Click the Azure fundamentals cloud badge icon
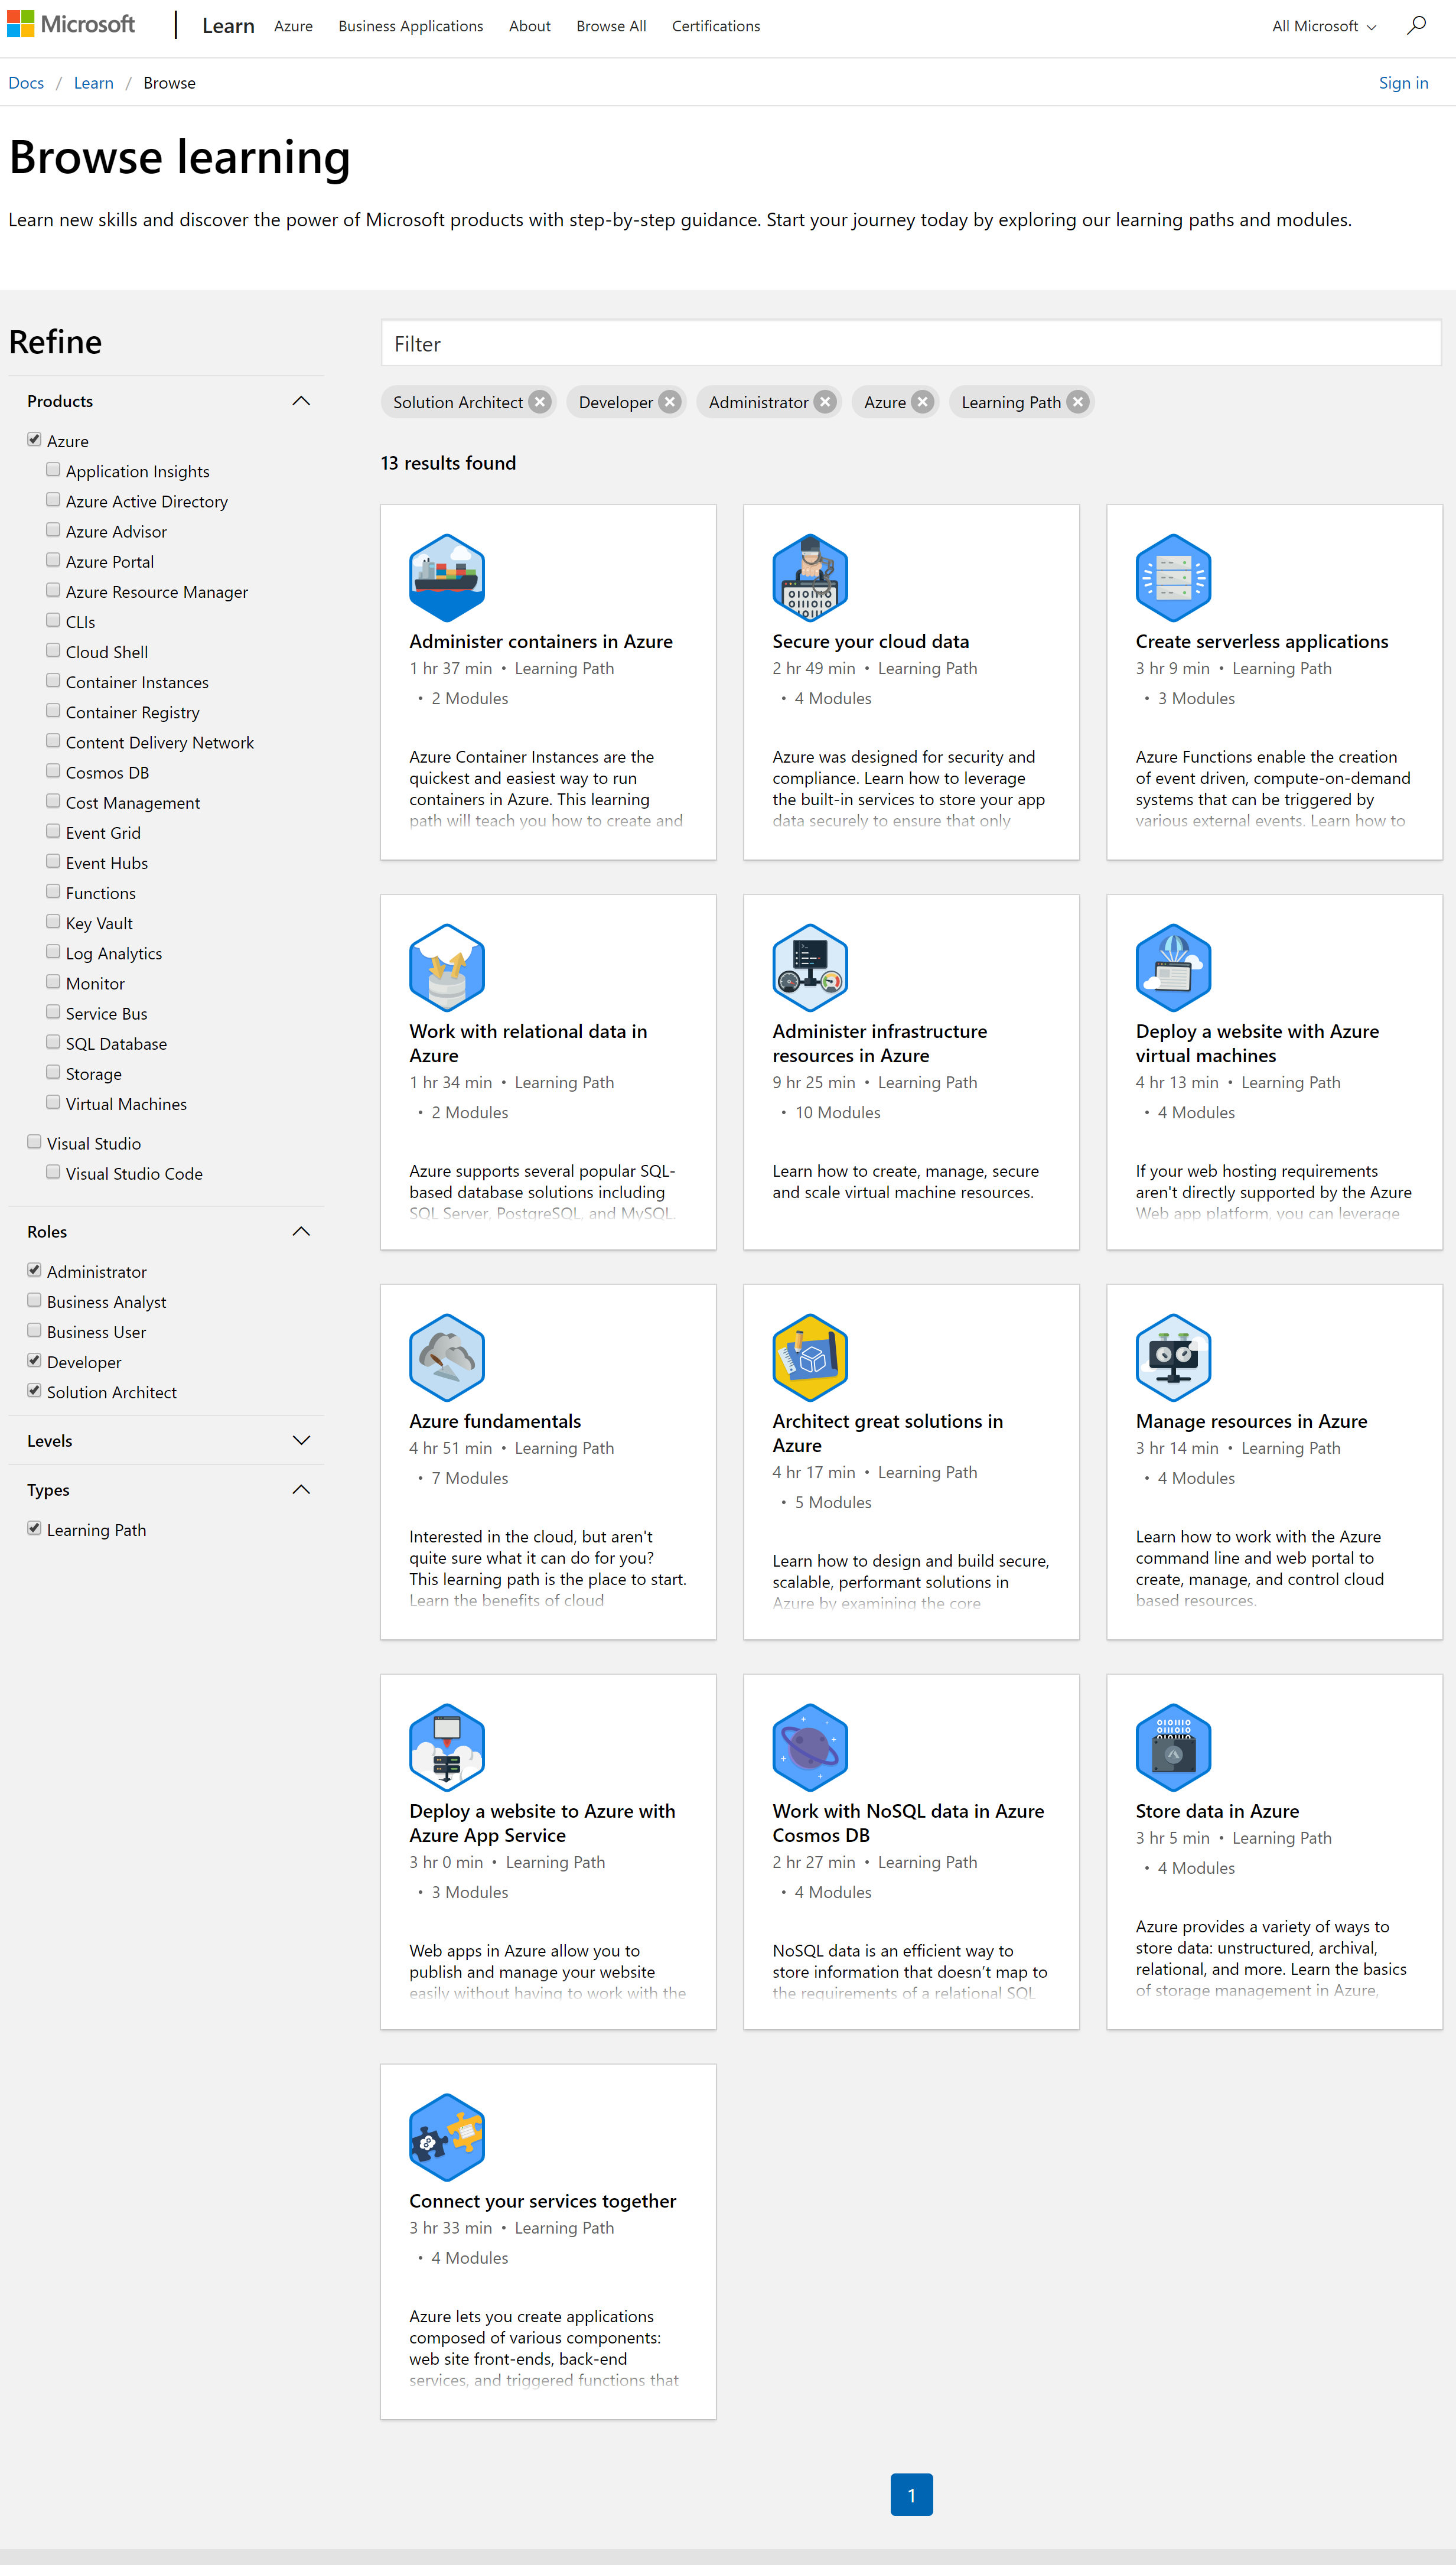The height and width of the screenshot is (2565, 1456). click(x=447, y=1357)
